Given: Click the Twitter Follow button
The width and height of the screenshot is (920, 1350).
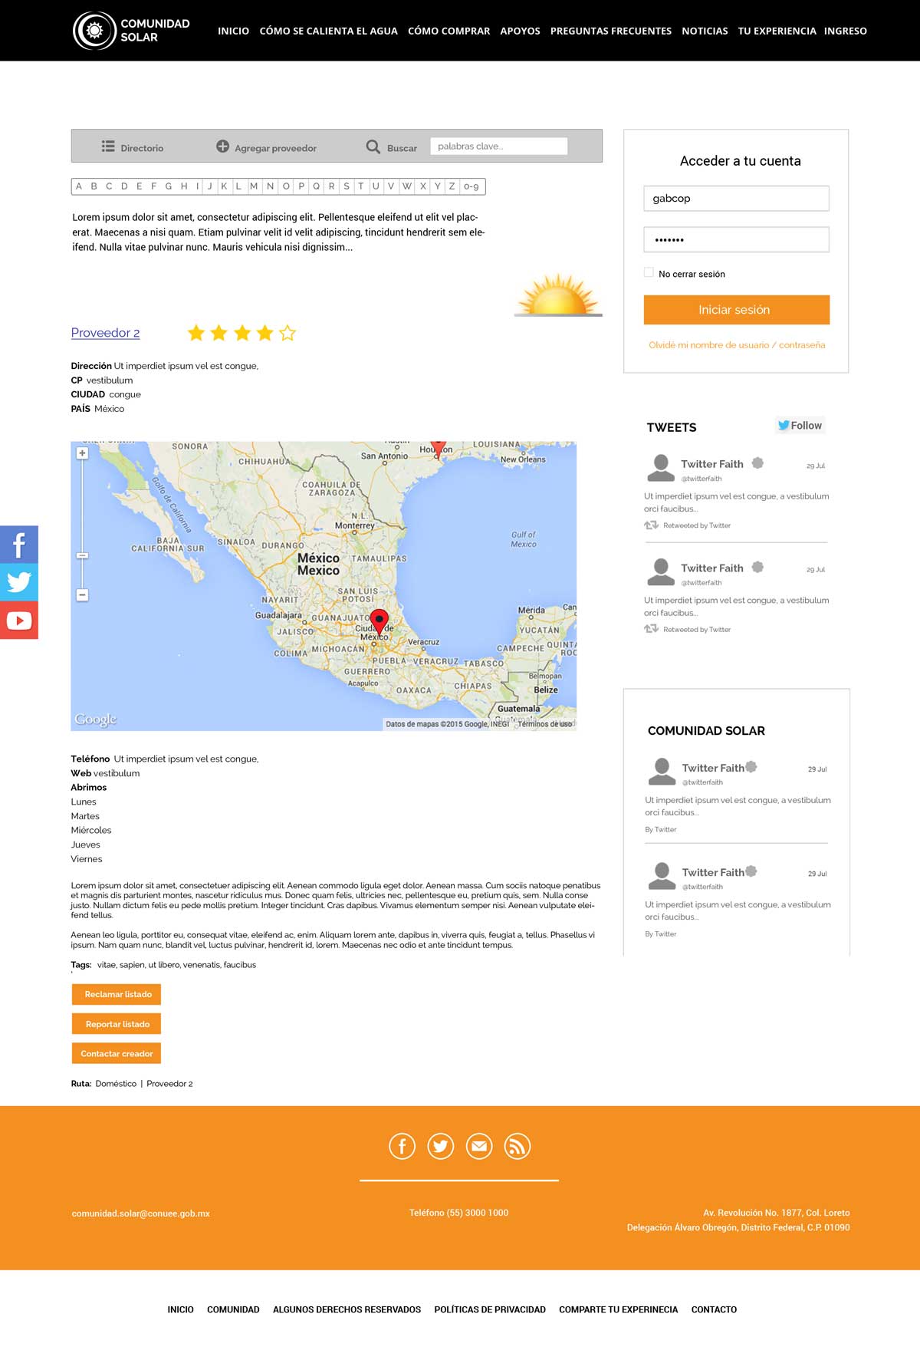Looking at the screenshot, I should [800, 426].
